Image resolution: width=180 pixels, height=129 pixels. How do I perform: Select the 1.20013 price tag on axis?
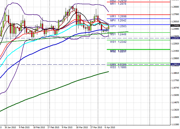click(175, 64)
